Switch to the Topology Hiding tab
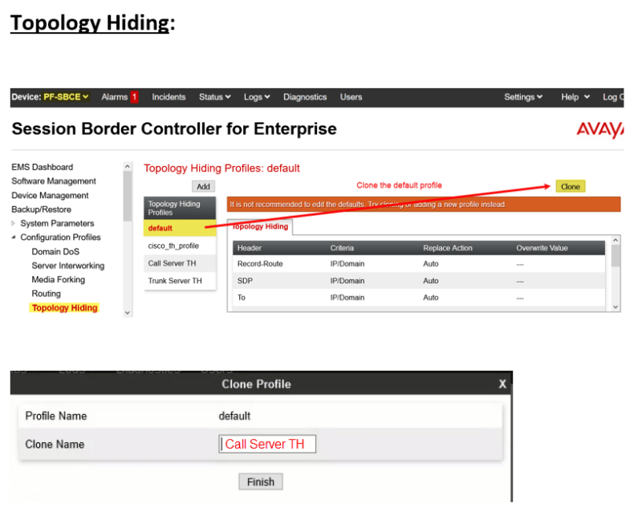The width and height of the screenshot is (642, 532). coord(260,227)
